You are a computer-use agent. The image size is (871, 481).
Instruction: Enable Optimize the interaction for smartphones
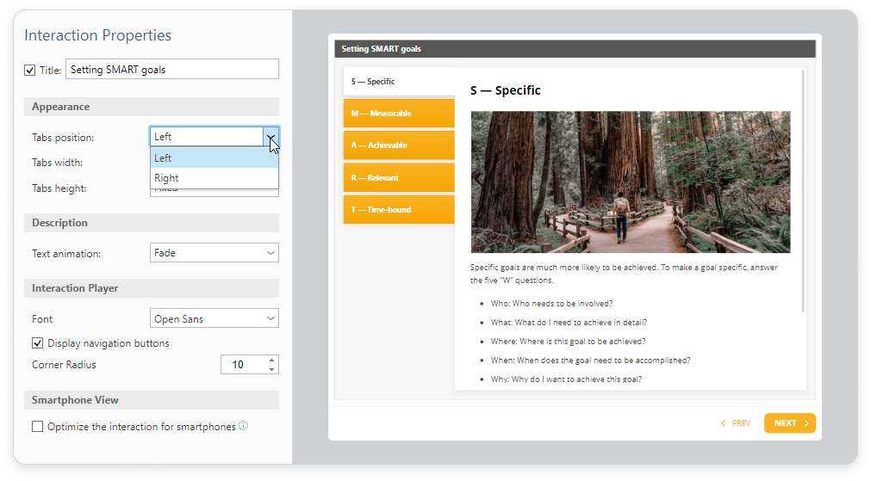(x=38, y=427)
